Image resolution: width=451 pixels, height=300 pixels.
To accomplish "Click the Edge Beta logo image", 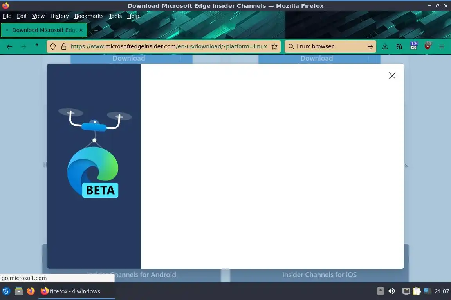I will [93, 172].
